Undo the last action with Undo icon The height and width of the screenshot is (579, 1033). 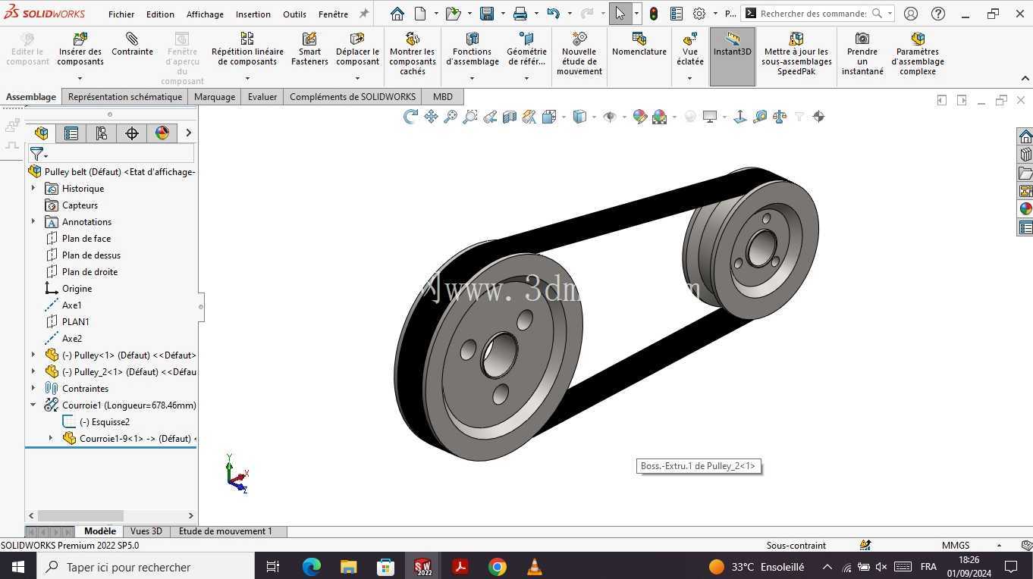pos(553,14)
